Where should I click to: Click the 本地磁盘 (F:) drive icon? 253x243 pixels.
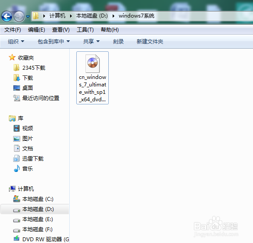[x=17, y=230]
